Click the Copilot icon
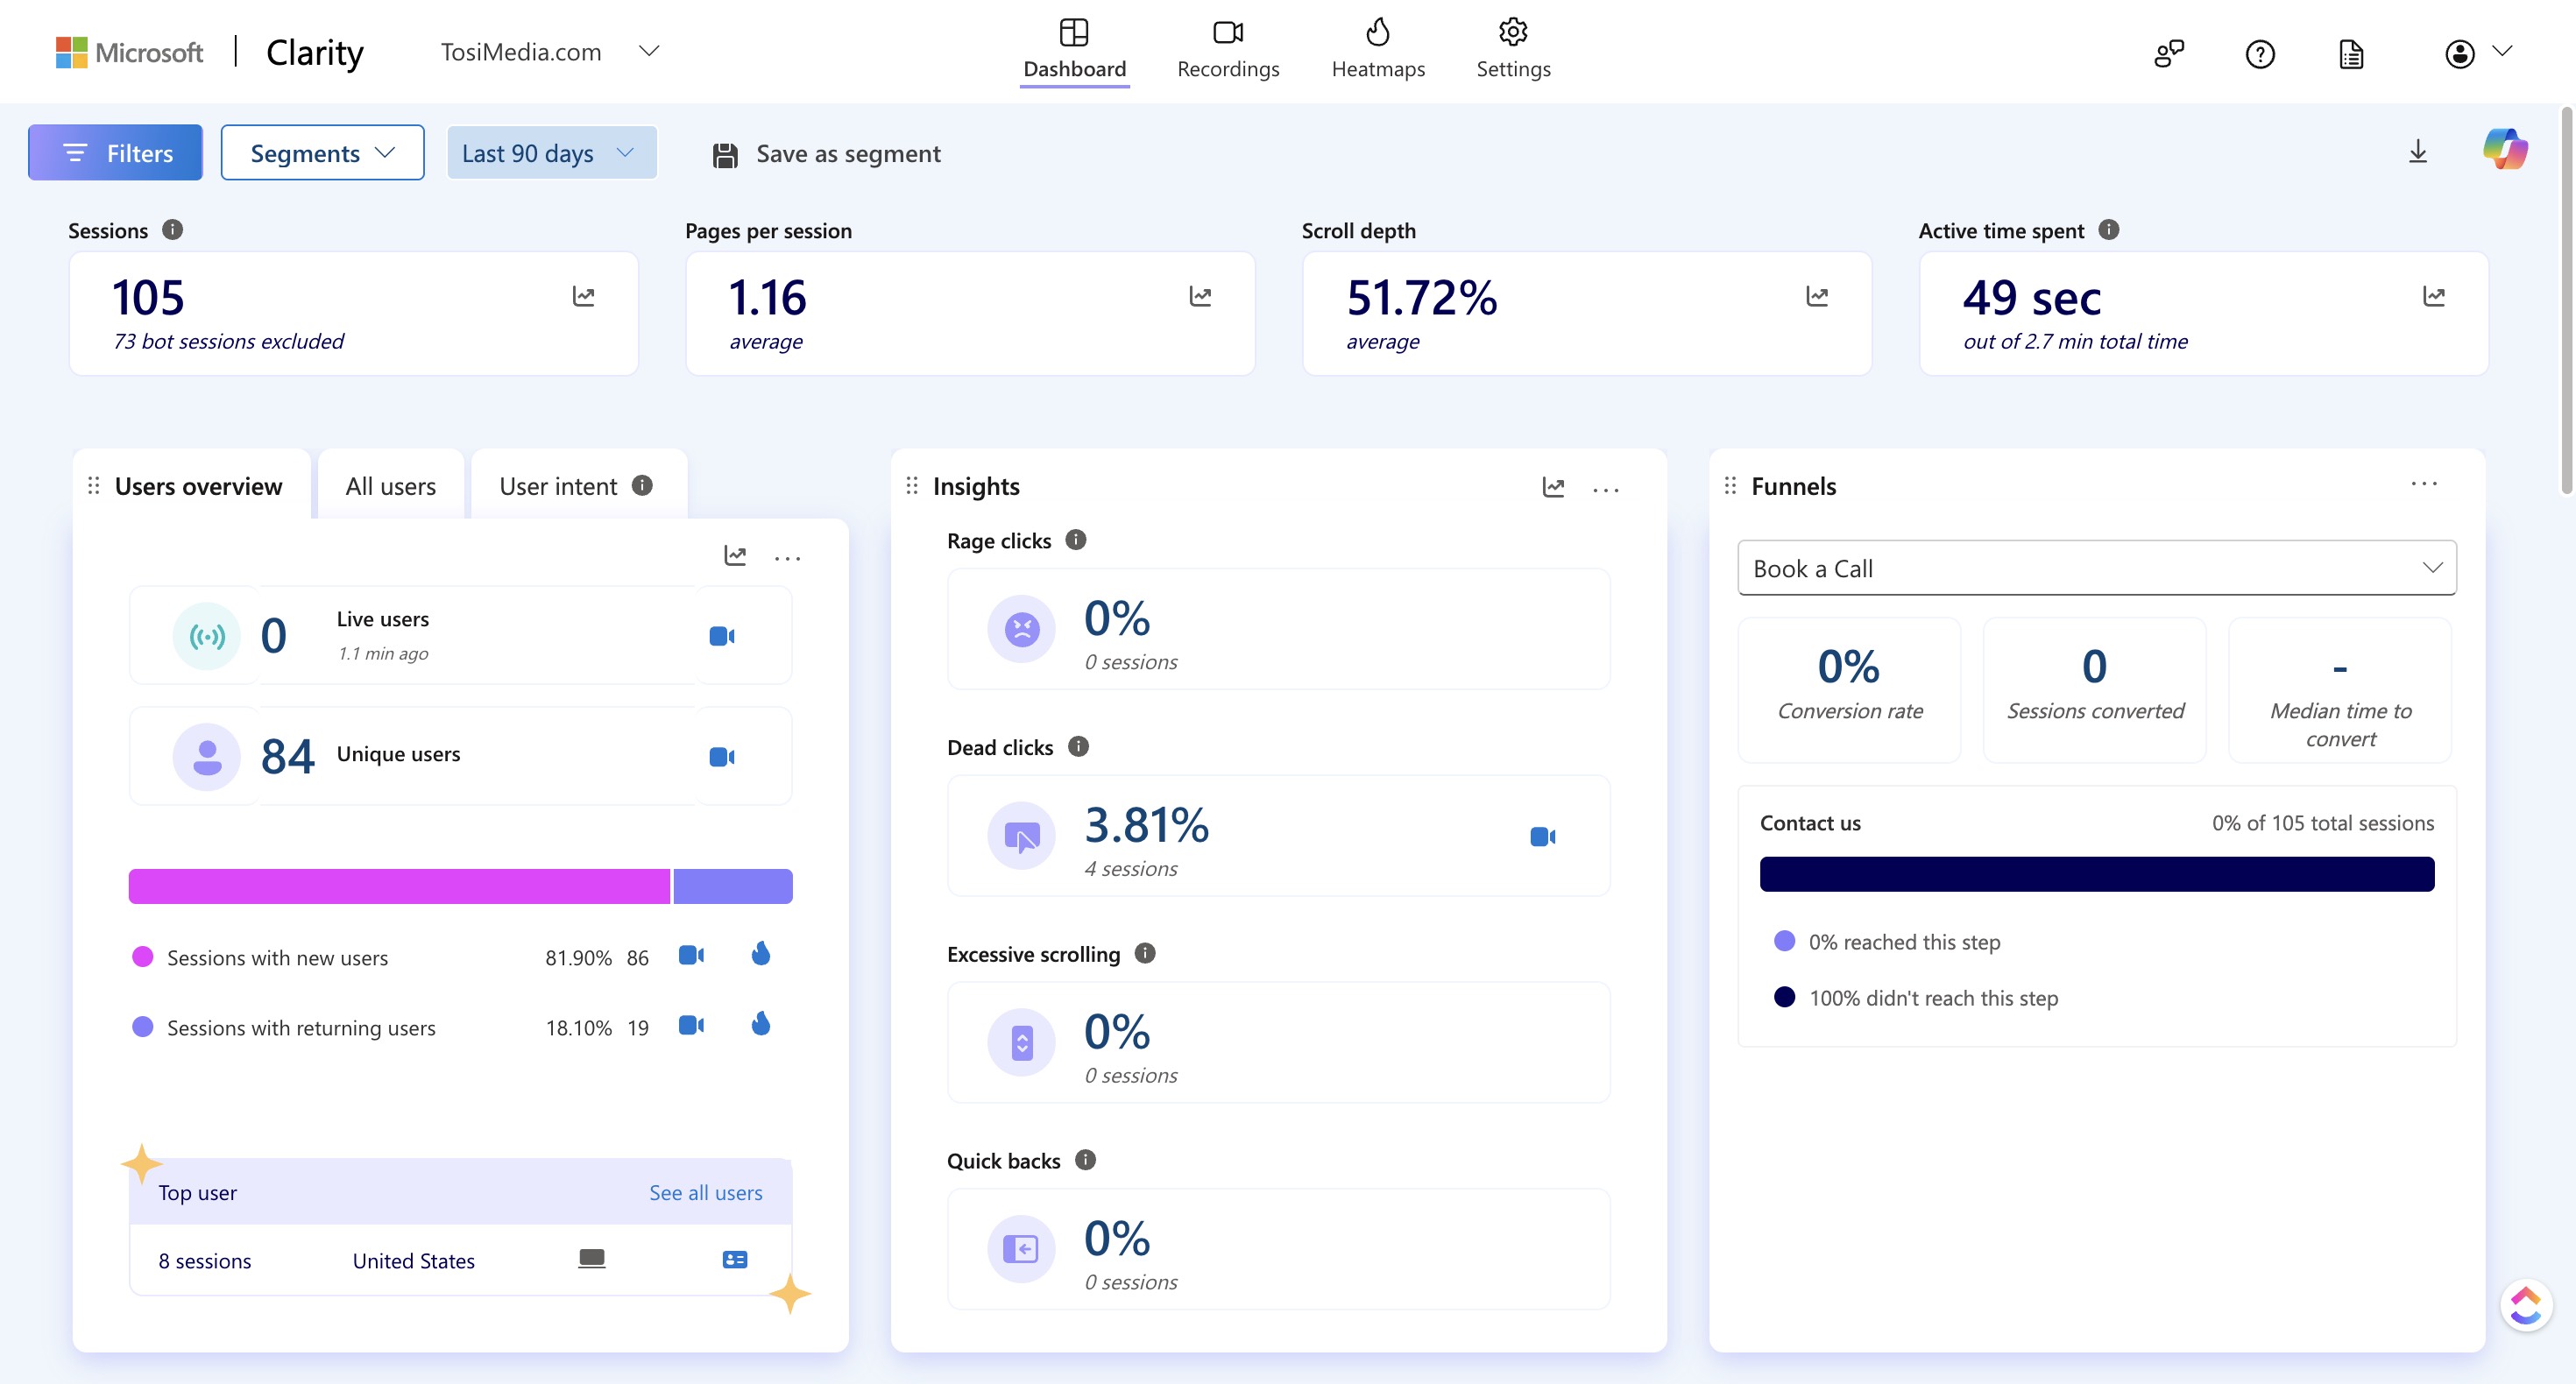 [2505, 150]
